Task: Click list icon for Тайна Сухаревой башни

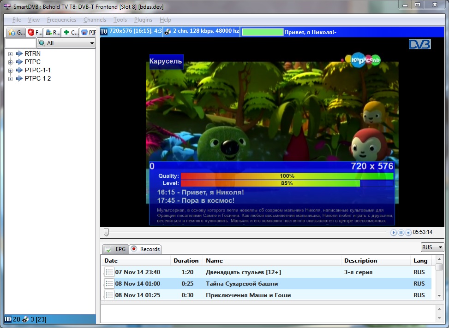Action: click(x=109, y=284)
